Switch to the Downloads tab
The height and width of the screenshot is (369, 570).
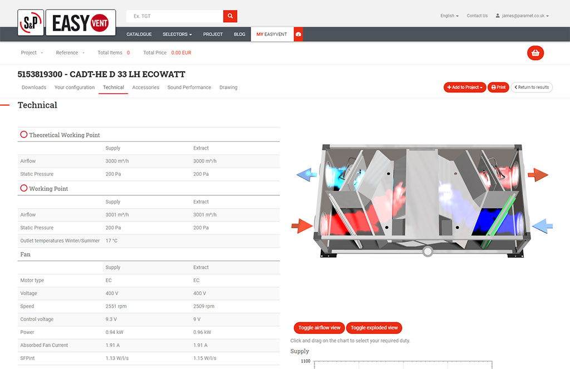tap(34, 87)
